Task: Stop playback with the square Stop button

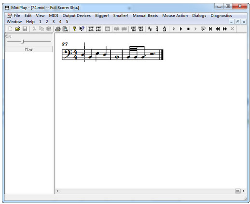Action: point(188,29)
